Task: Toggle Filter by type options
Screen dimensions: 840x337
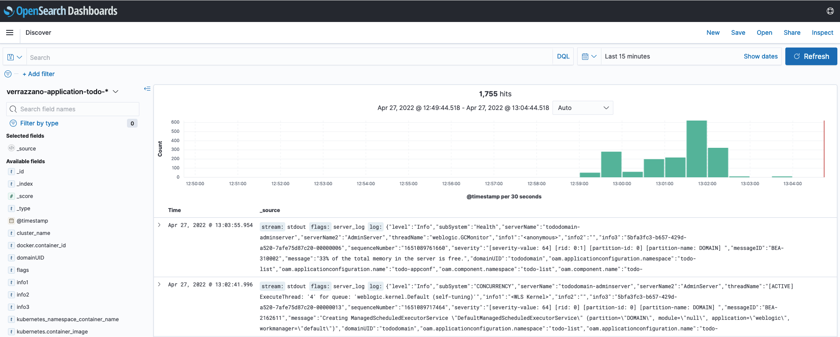Action: click(39, 123)
